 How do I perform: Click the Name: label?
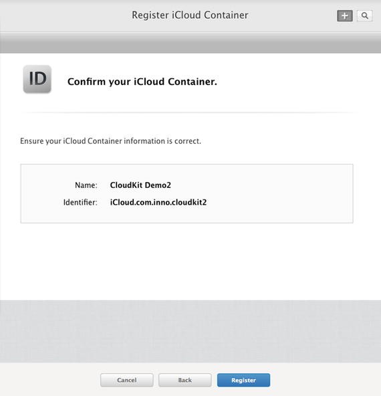(86, 185)
